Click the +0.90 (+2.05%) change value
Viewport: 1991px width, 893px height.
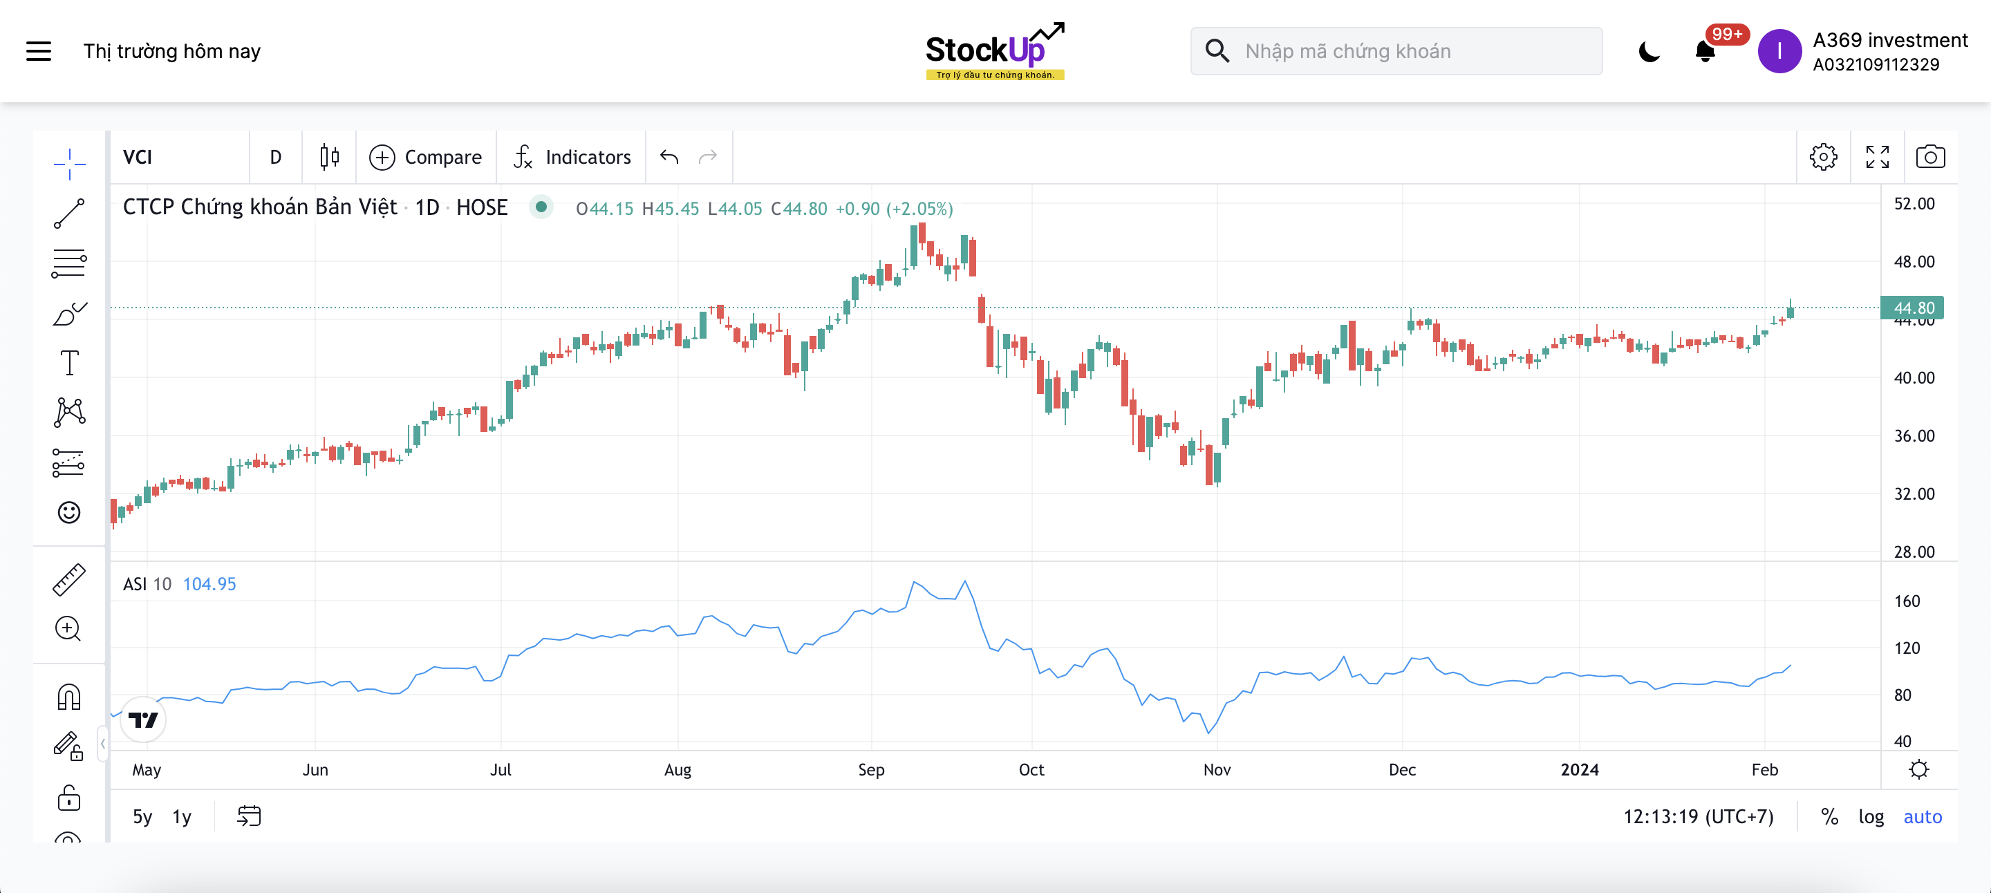(895, 209)
